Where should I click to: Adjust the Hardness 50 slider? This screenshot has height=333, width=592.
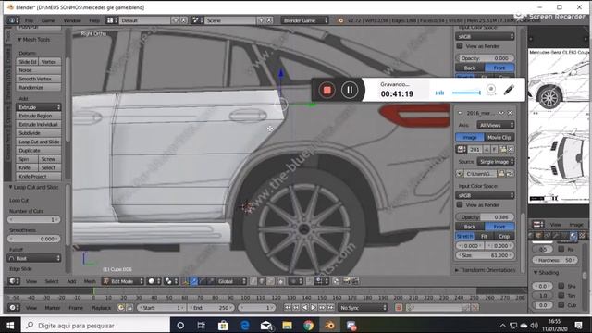[554, 260]
